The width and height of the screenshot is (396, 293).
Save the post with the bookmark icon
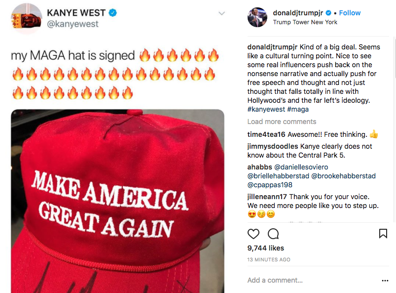[383, 234]
